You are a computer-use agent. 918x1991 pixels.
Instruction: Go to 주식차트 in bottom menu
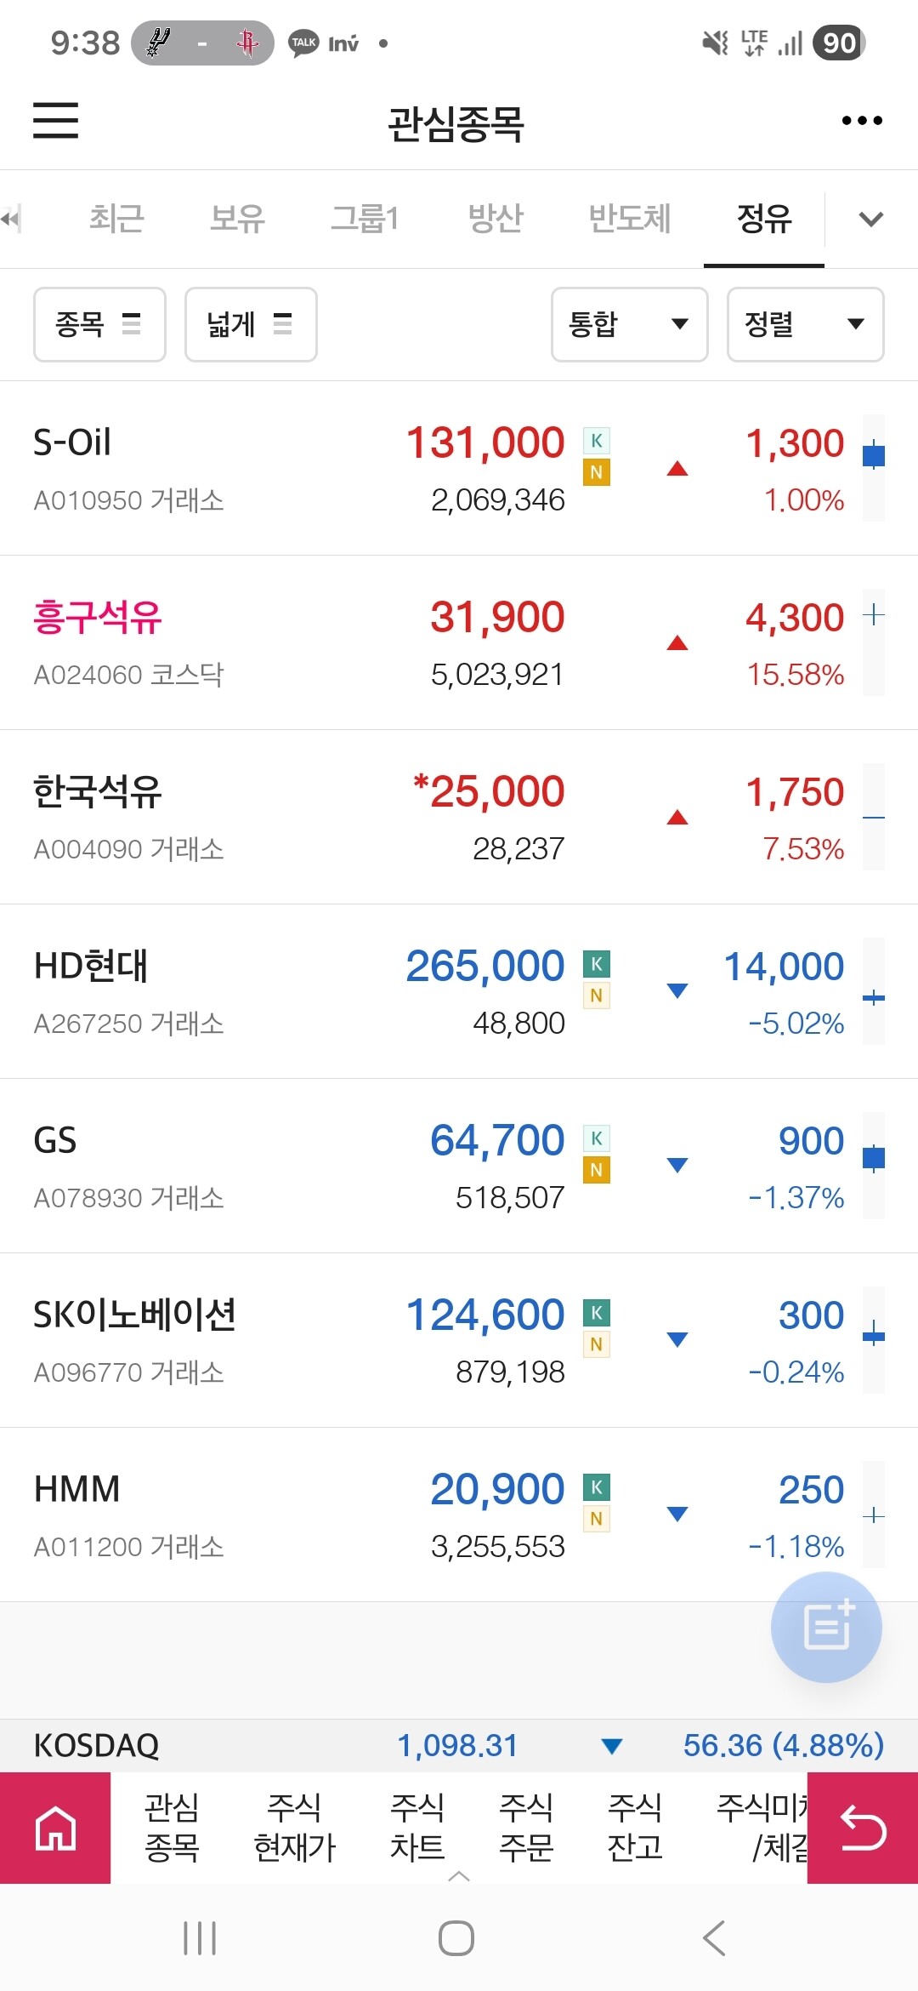coord(417,1828)
